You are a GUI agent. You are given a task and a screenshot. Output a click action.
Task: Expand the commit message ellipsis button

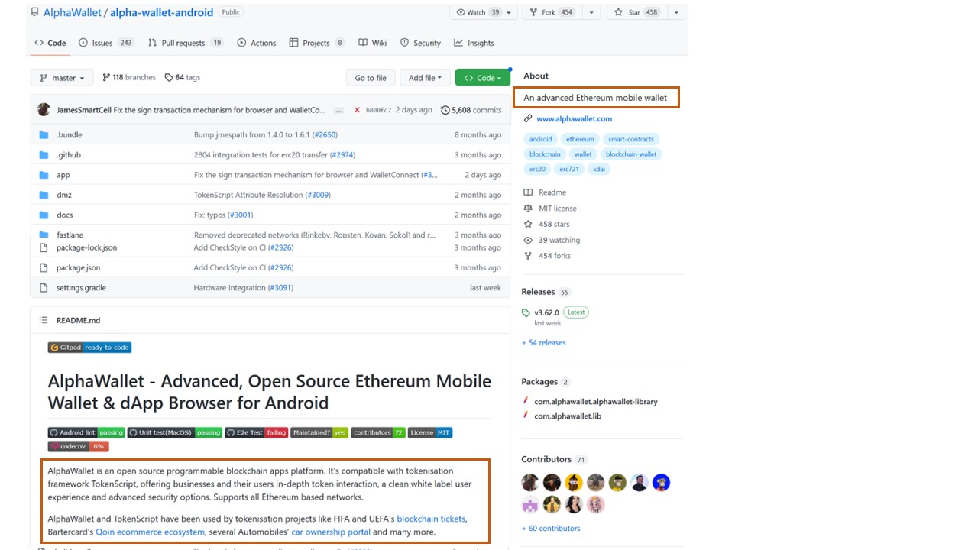(x=338, y=111)
